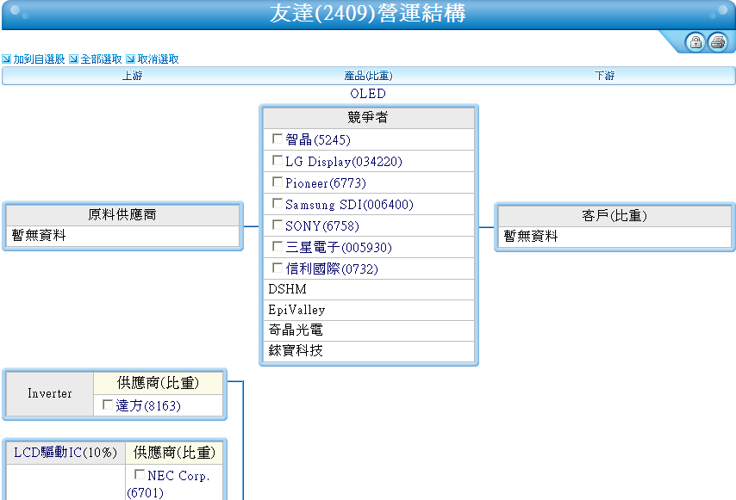Click the 客戶(比重) box header

click(x=614, y=216)
